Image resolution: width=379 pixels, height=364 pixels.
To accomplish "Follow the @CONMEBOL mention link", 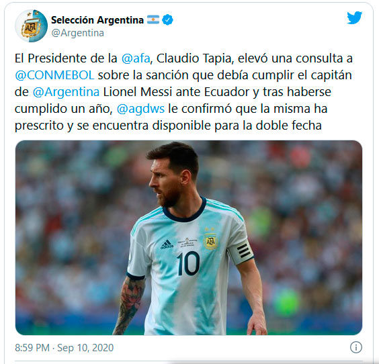I will click(54, 75).
